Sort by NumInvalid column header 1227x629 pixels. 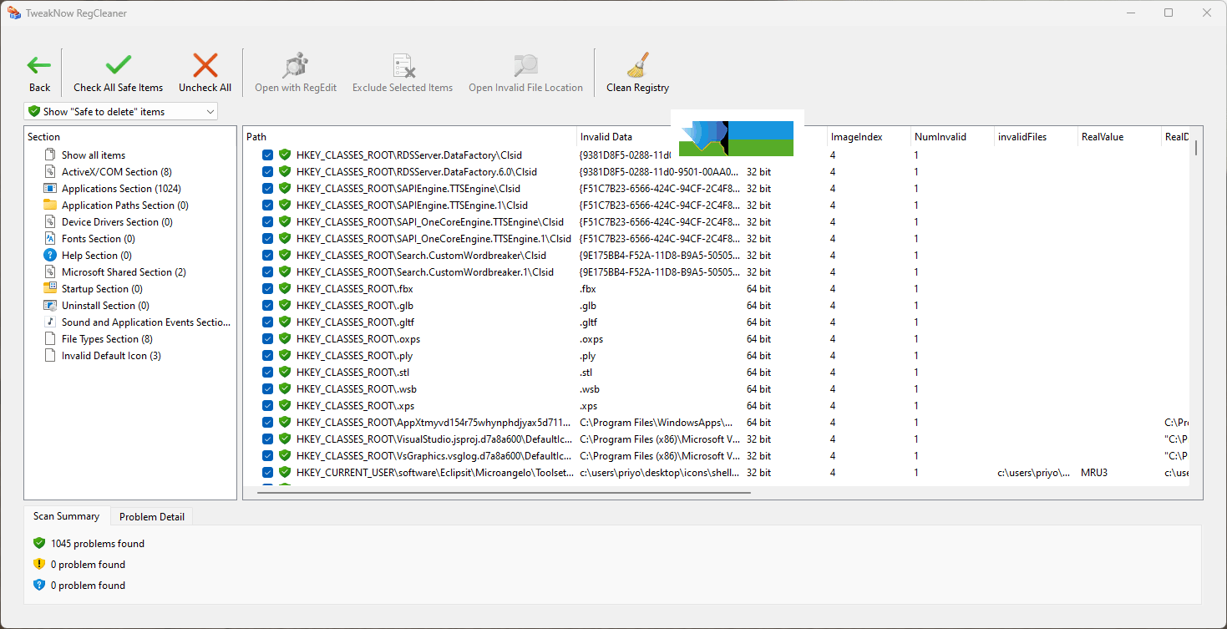click(x=952, y=136)
